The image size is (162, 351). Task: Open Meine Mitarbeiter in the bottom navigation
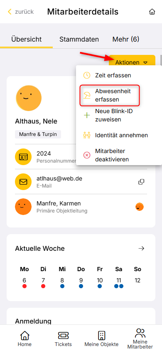point(140,339)
